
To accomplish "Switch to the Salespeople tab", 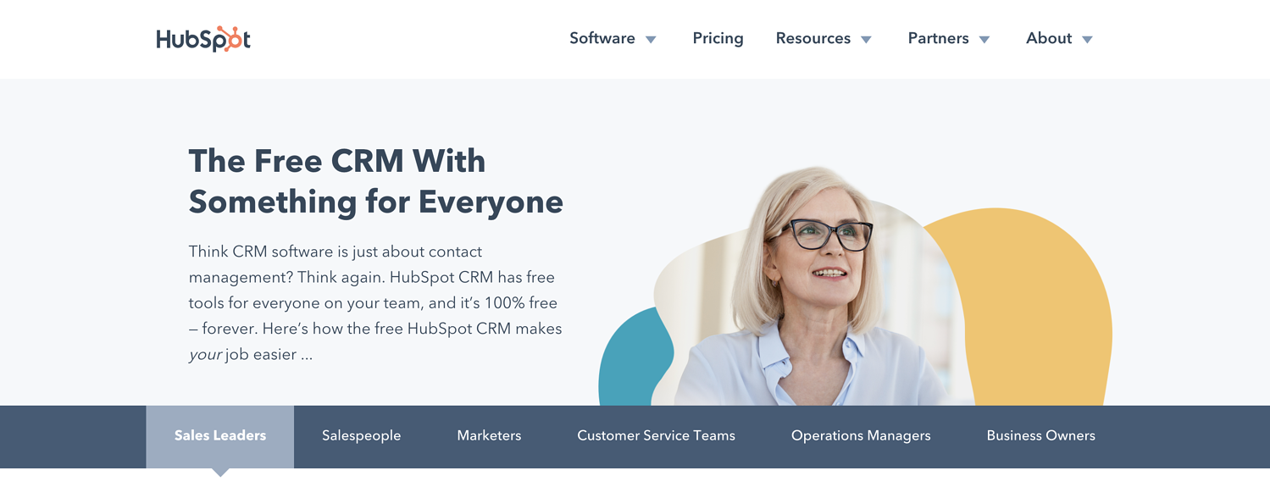I will pos(362,436).
